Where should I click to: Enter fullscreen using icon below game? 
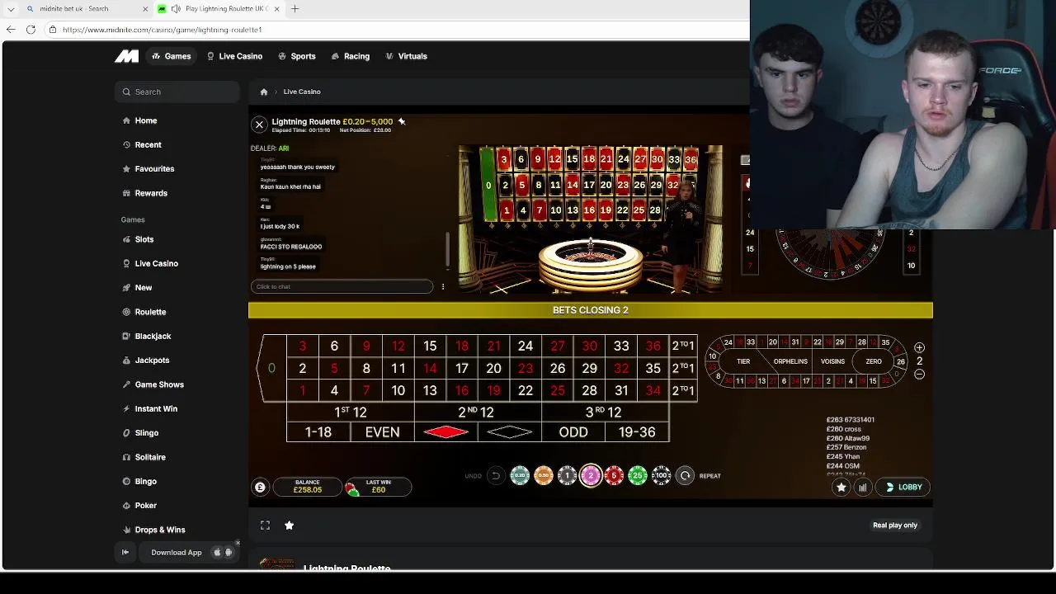point(265,525)
